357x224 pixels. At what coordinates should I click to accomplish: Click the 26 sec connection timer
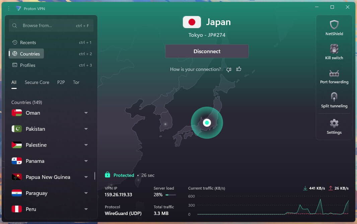[148, 175]
